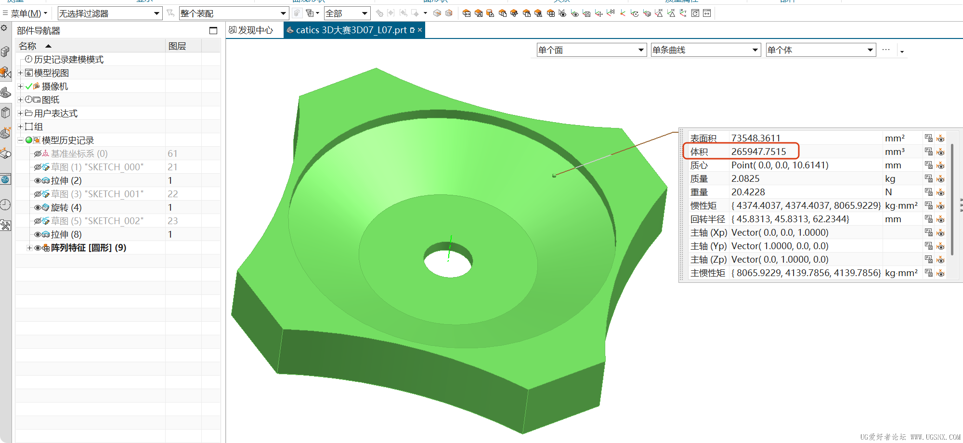The height and width of the screenshot is (443, 963).
Task: Click the Roles wrench sidebar icon
Action: pyautogui.click(x=5, y=225)
